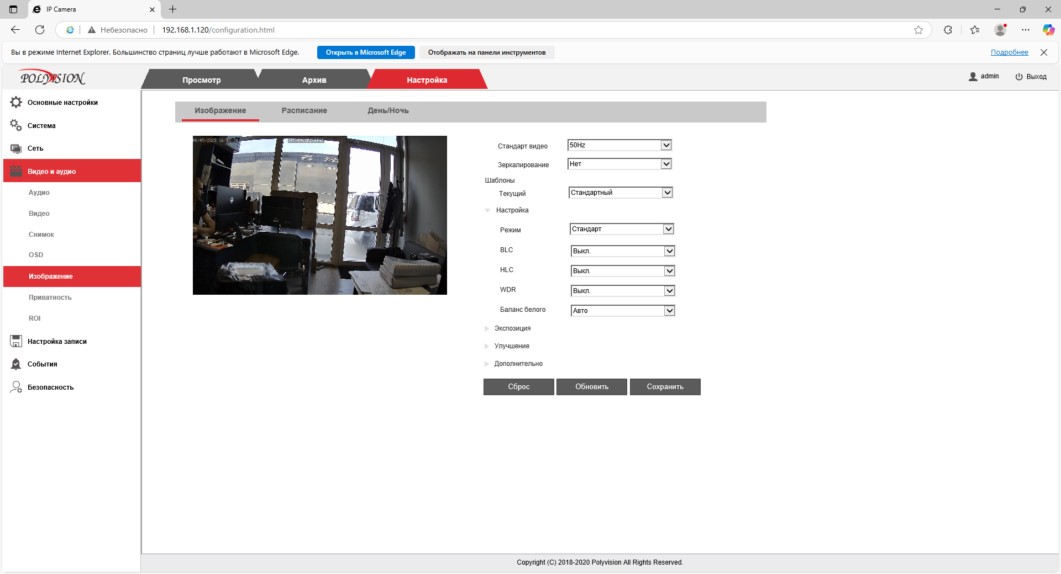Viewport: 1061px width, 574px height.
Task: Click Открыть в Microsoft Edge button
Action: [366, 52]
